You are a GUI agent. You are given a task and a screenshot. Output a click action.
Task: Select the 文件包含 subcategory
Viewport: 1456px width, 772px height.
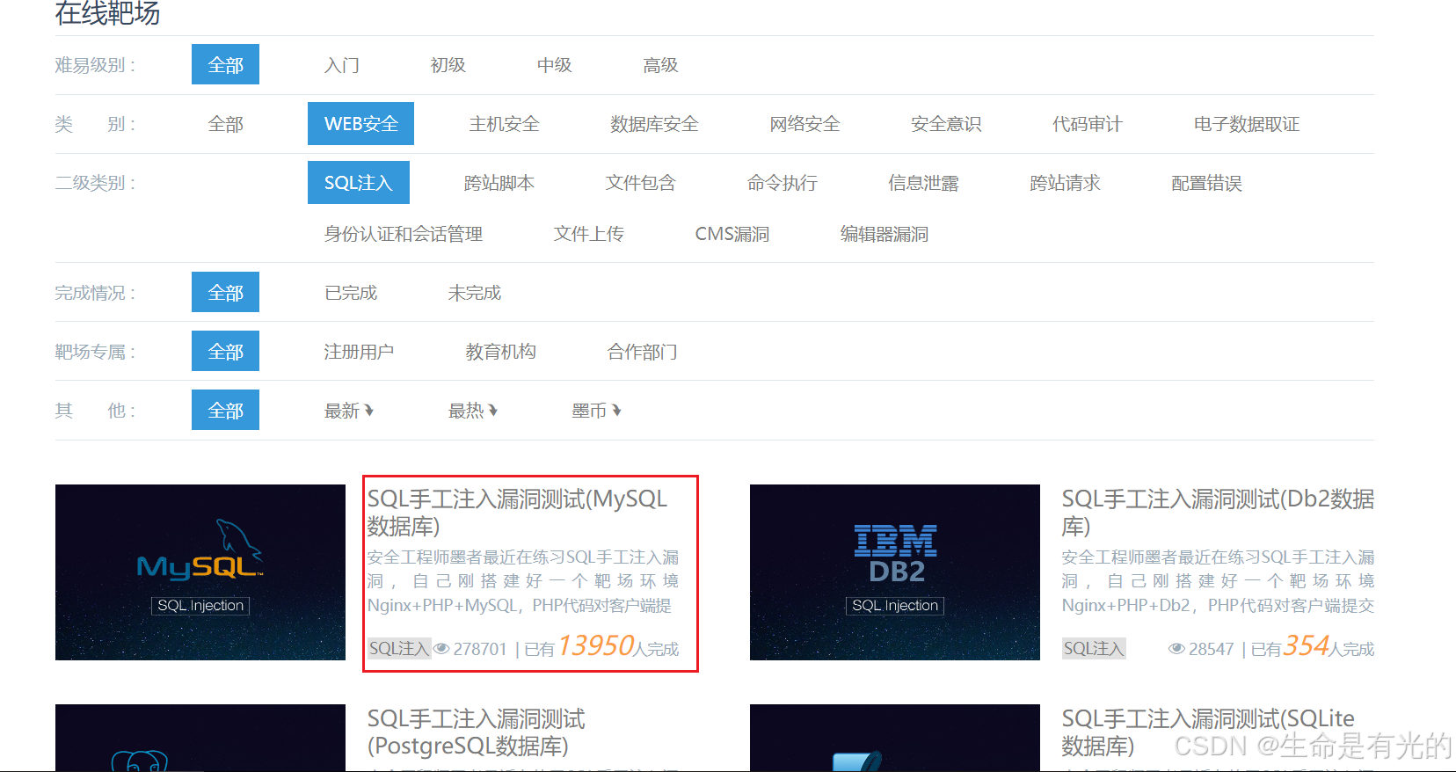pos(641,183)
